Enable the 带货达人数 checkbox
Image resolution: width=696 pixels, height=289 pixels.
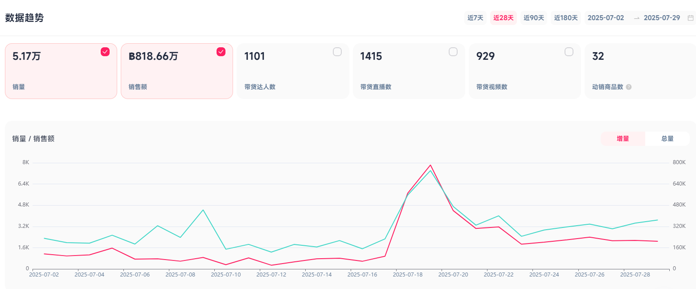coord(337,52)
